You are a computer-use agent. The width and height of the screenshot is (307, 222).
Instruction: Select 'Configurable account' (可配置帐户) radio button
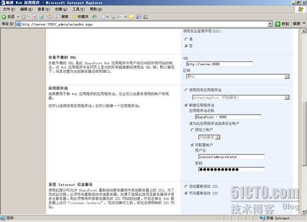(x=192, y=145)
